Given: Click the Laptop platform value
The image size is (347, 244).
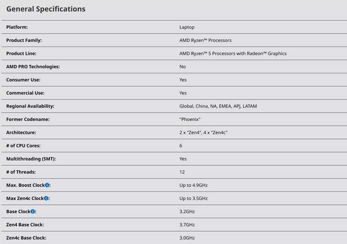Looking at the screenshot, I should coord(187,27).
